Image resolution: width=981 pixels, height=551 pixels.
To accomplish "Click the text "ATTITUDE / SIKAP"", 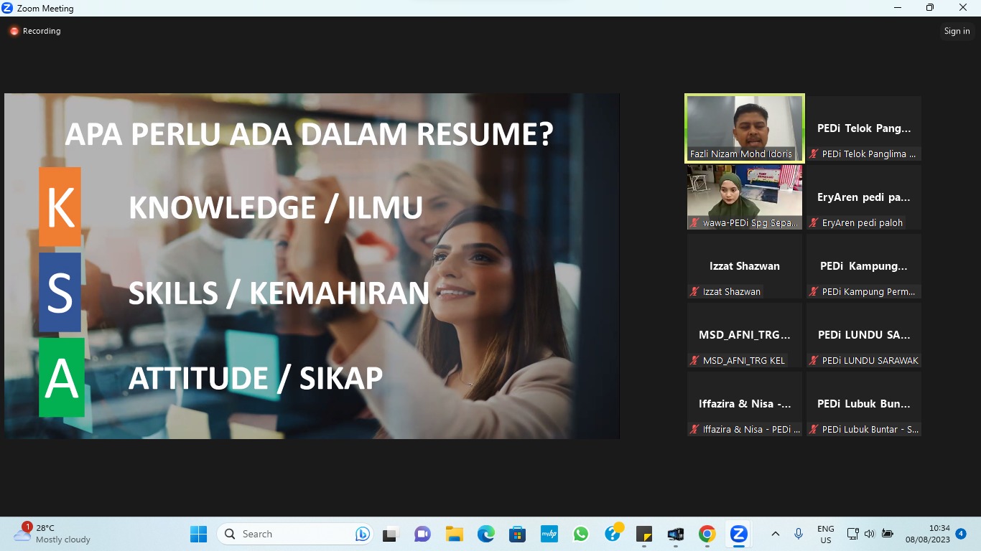I will [x=256, y=378].
